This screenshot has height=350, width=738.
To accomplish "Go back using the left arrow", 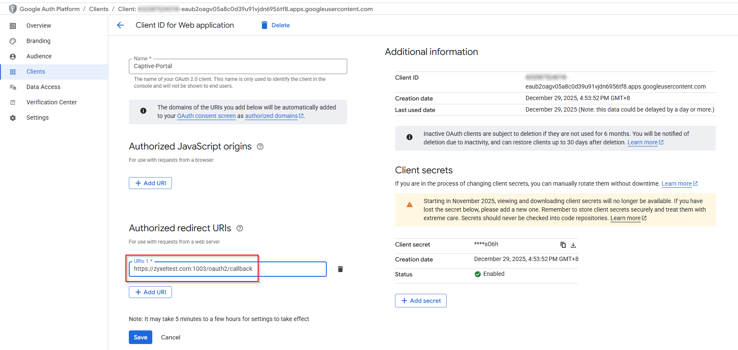I will (x=120, y=25).
